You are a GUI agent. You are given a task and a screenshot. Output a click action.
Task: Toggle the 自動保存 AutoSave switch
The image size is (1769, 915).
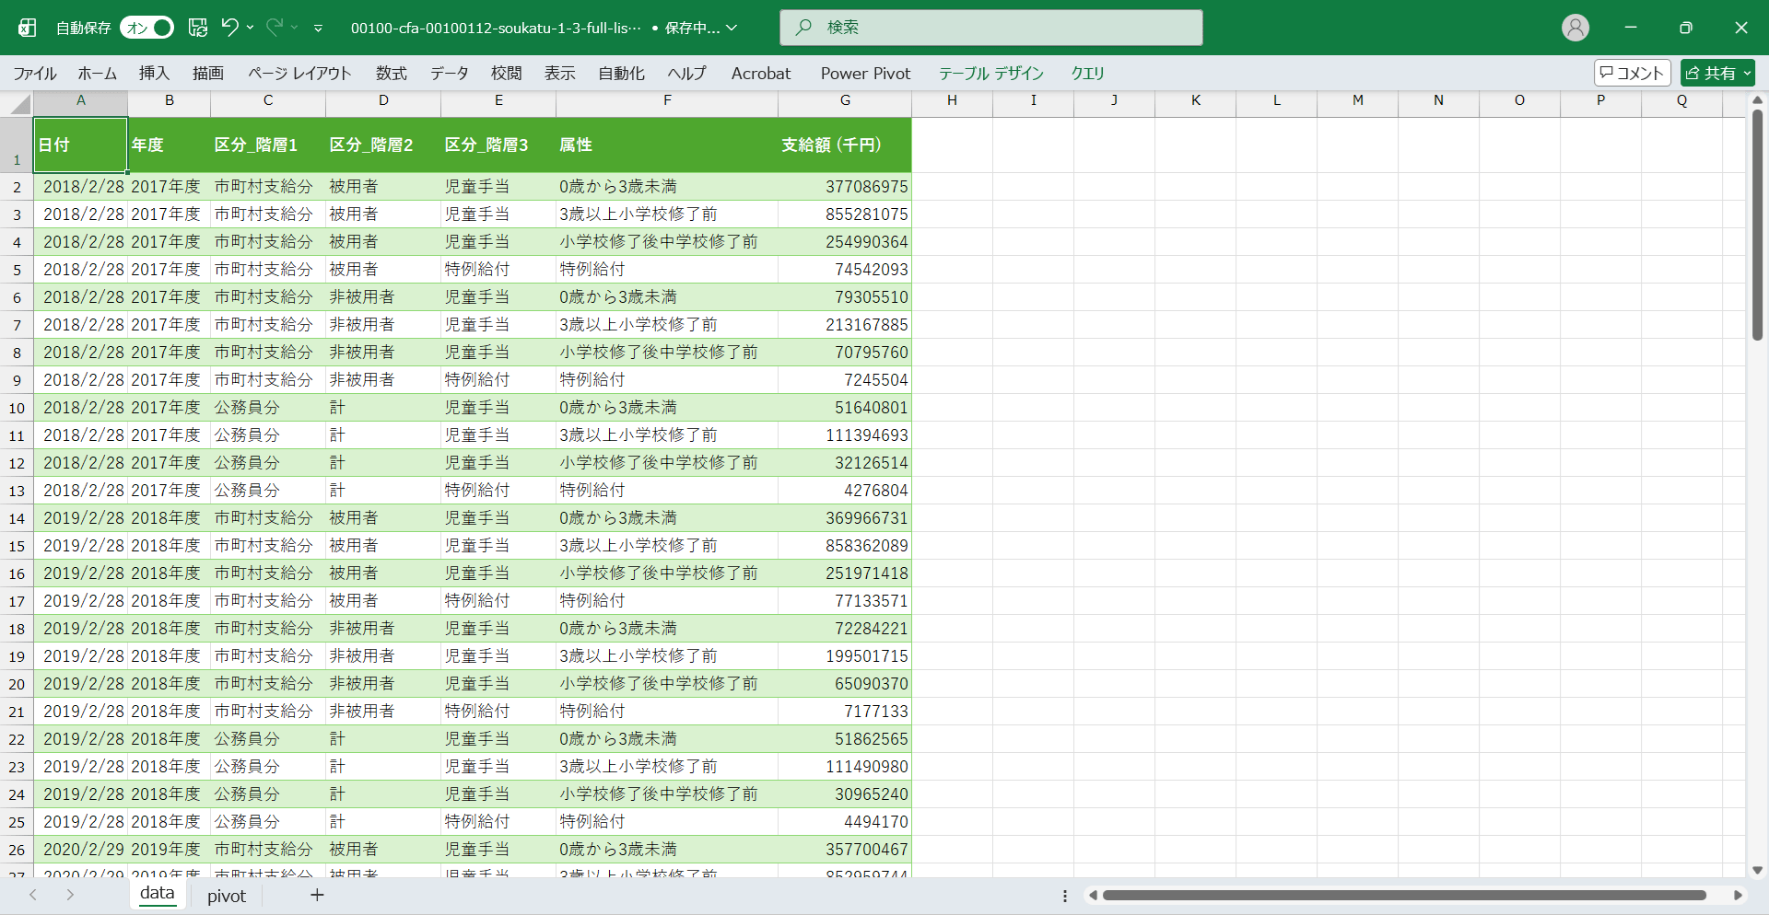point(147,28)
